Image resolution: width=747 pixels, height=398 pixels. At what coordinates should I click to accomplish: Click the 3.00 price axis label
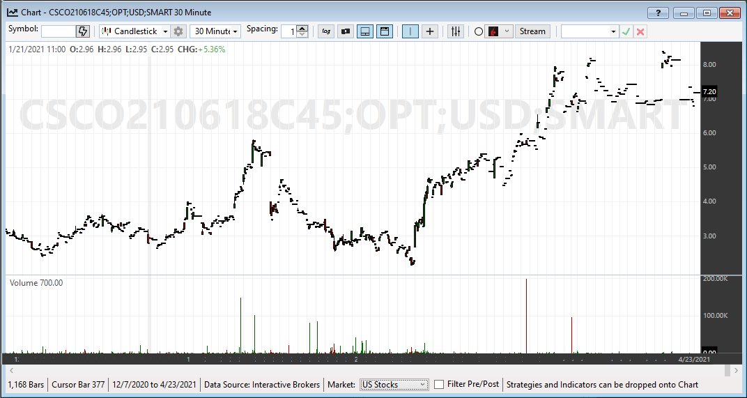tap(710, 236)
